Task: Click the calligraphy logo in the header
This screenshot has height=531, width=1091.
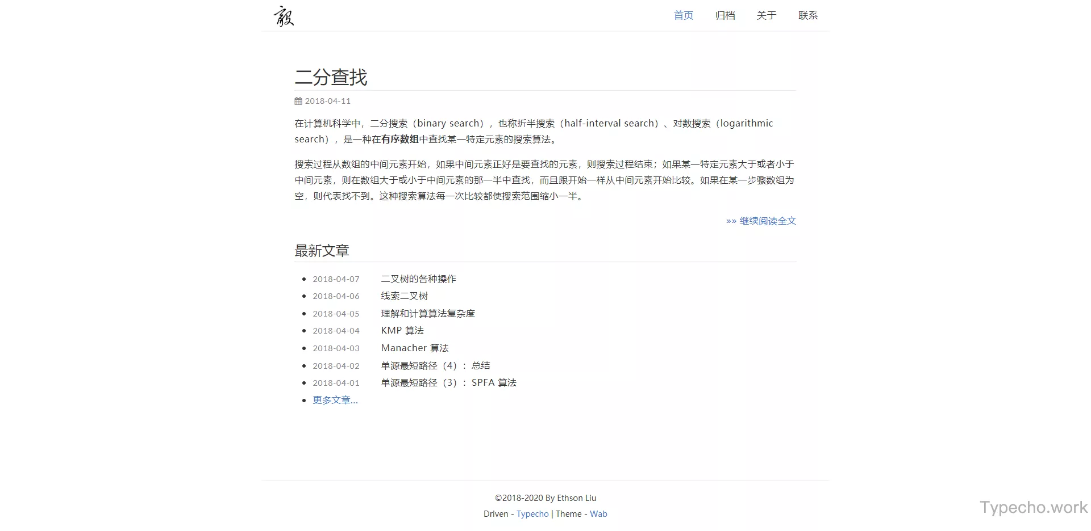Action: click(282, 16)
